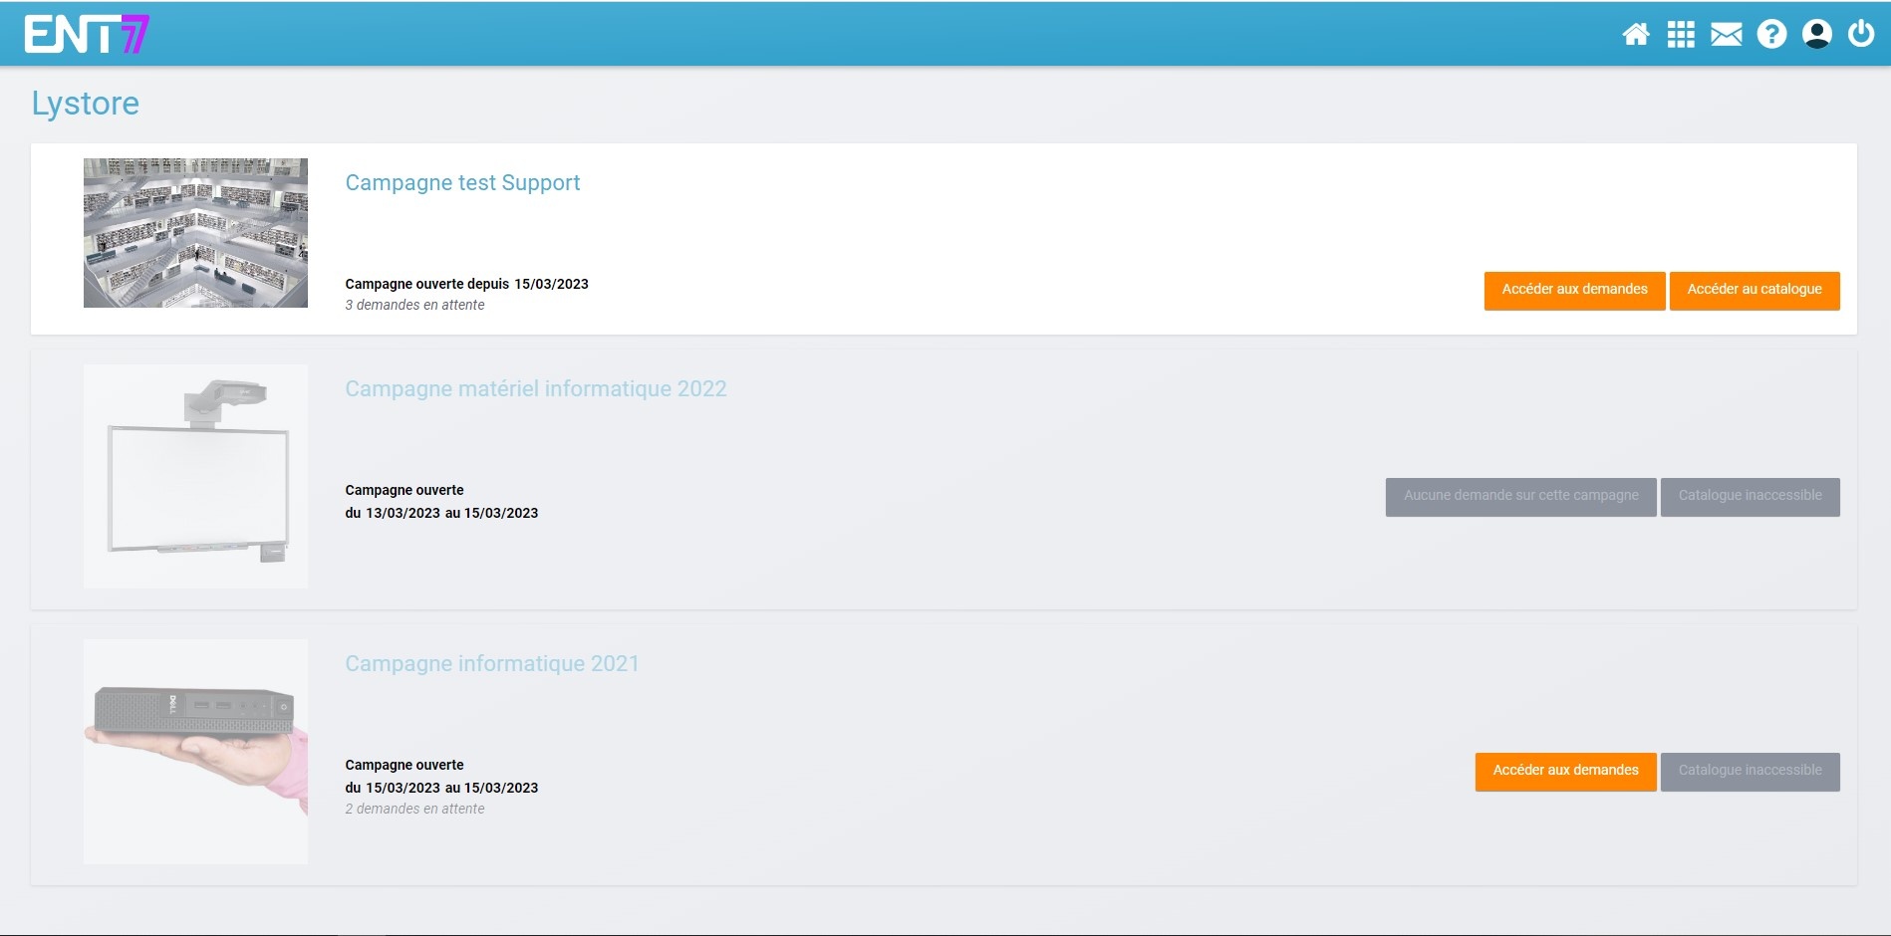Image resolution: width=1891 pixels, height=936 pixels.
Task: Open the user profile icon
Action: pos(1816,35)
